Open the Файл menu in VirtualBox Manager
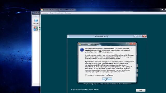The height and width of the screenshot is (93, 166). tap(35, 16)
